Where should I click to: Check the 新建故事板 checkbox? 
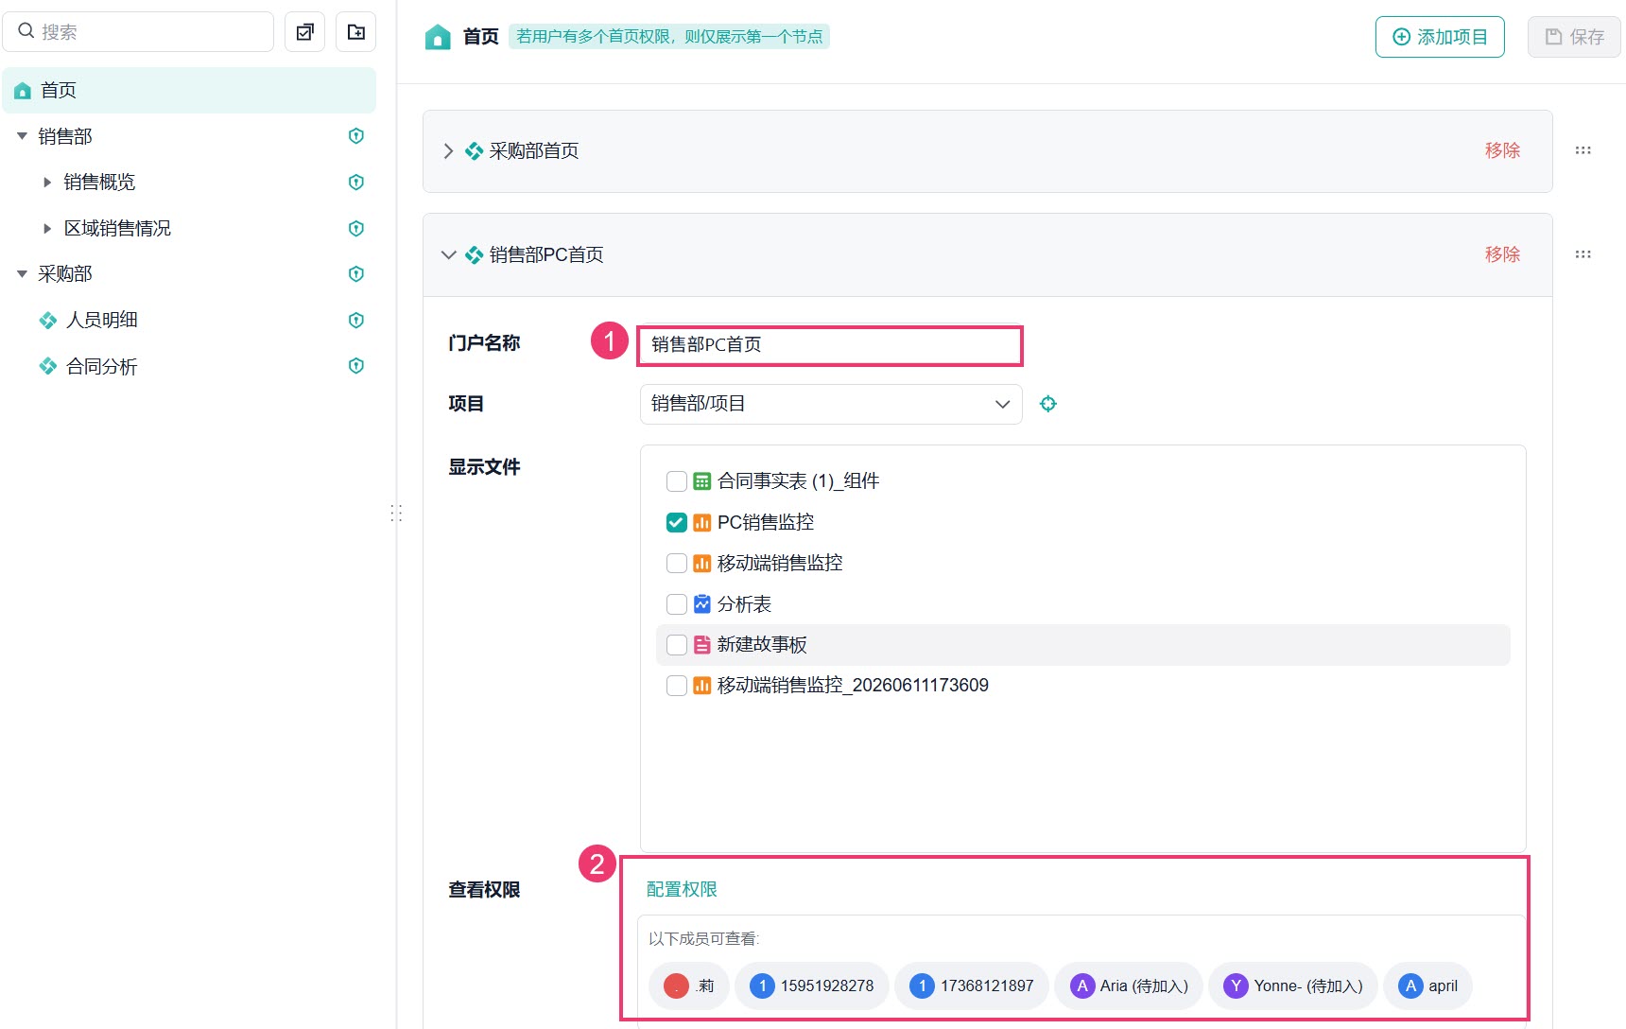click(677, 645)
